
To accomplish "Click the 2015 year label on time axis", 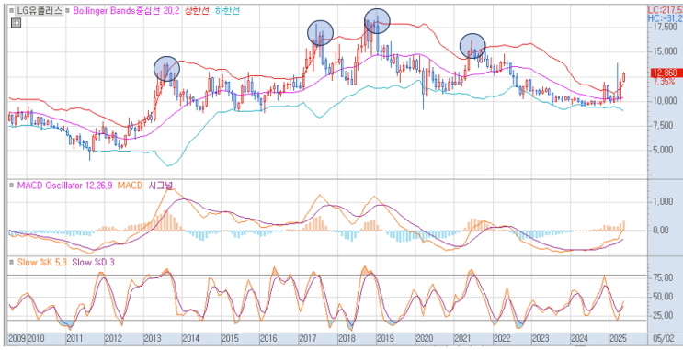I will (x=230, y=338).
